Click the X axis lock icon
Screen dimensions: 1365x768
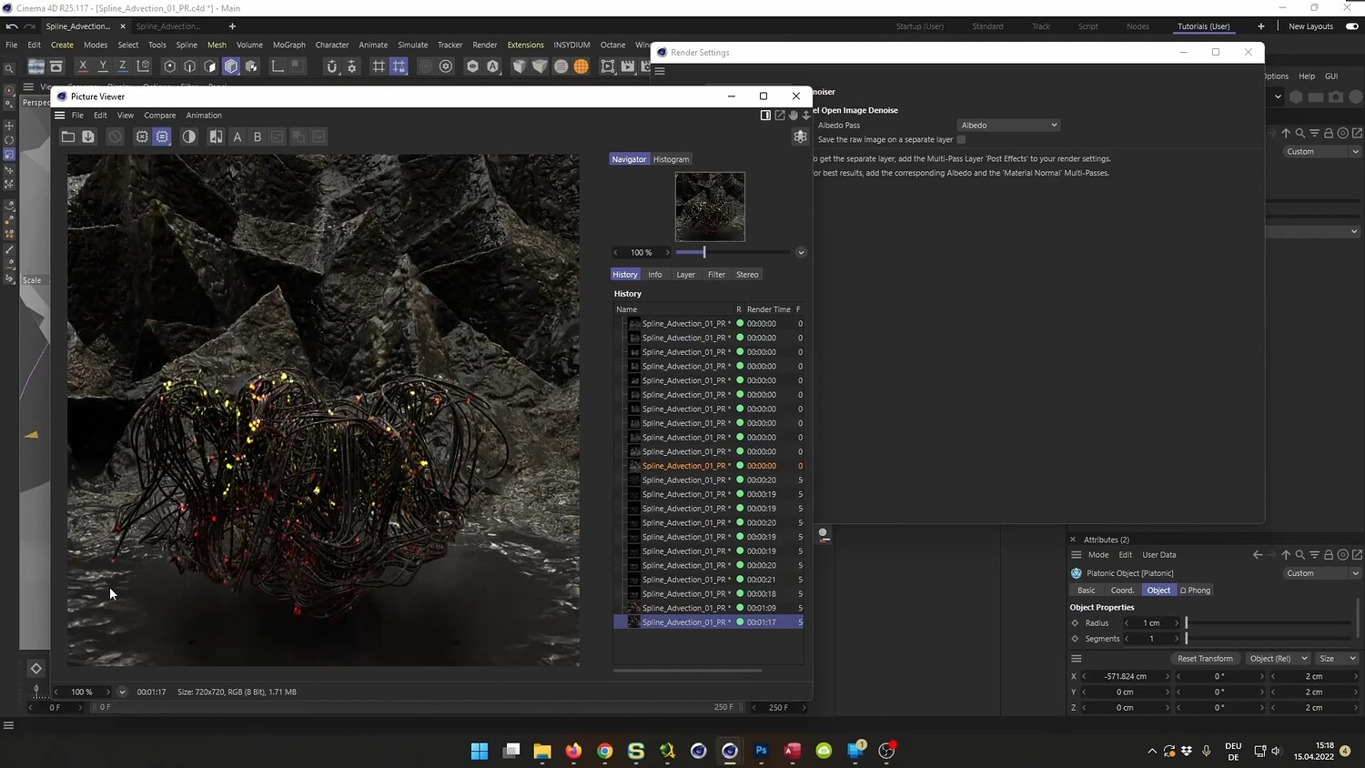pos(83,66)
